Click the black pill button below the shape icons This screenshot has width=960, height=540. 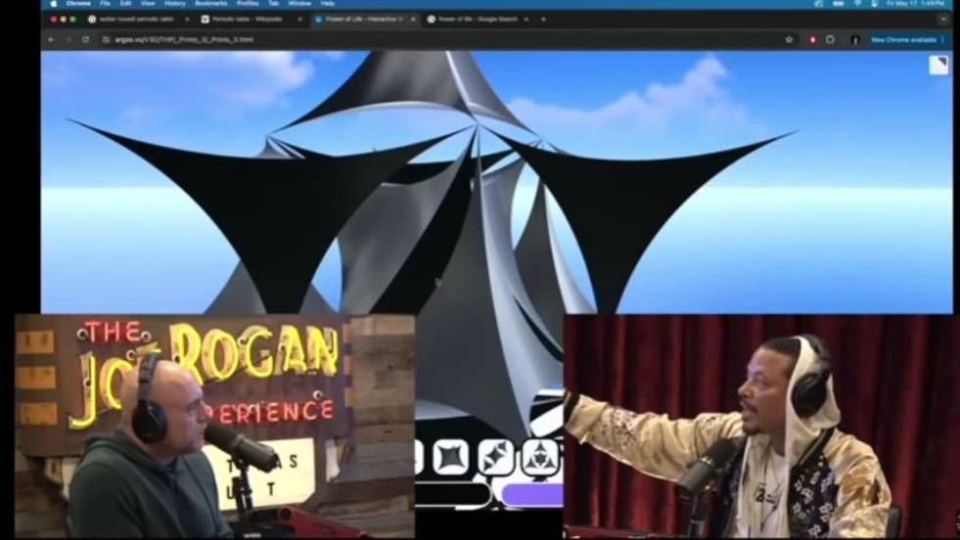coord(453,495)
